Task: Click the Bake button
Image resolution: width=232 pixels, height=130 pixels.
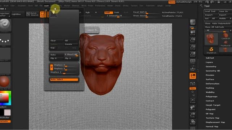Action: pos(57,55)
